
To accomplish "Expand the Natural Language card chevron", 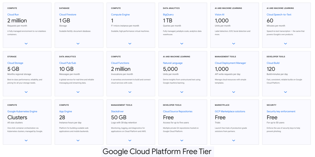I will (x=182, y=92).
